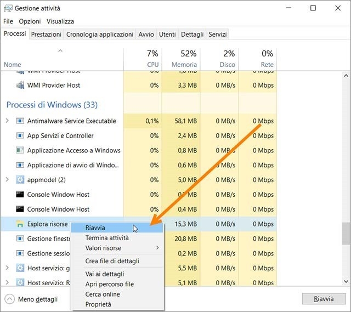Screen dimensions: 351x312
Task: Choose Termina attività from context menu
Action: click(107, 238)
